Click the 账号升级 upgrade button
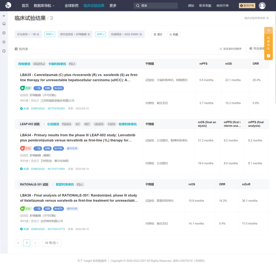Screen dimensions: 276x268 [247, 6]
